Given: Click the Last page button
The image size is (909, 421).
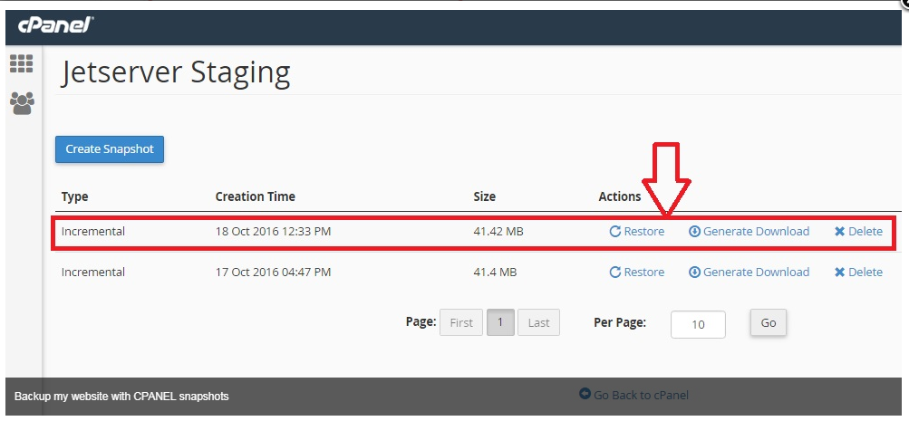Looking at the screenshot, I should tap(538, 322).
